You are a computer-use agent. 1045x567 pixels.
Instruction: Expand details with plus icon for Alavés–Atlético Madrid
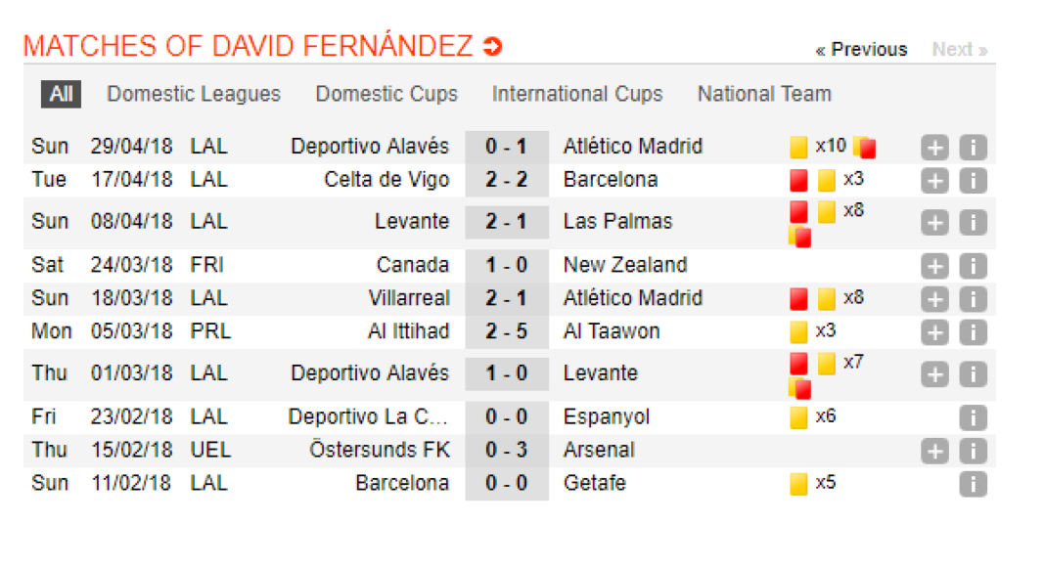(935, 148)
